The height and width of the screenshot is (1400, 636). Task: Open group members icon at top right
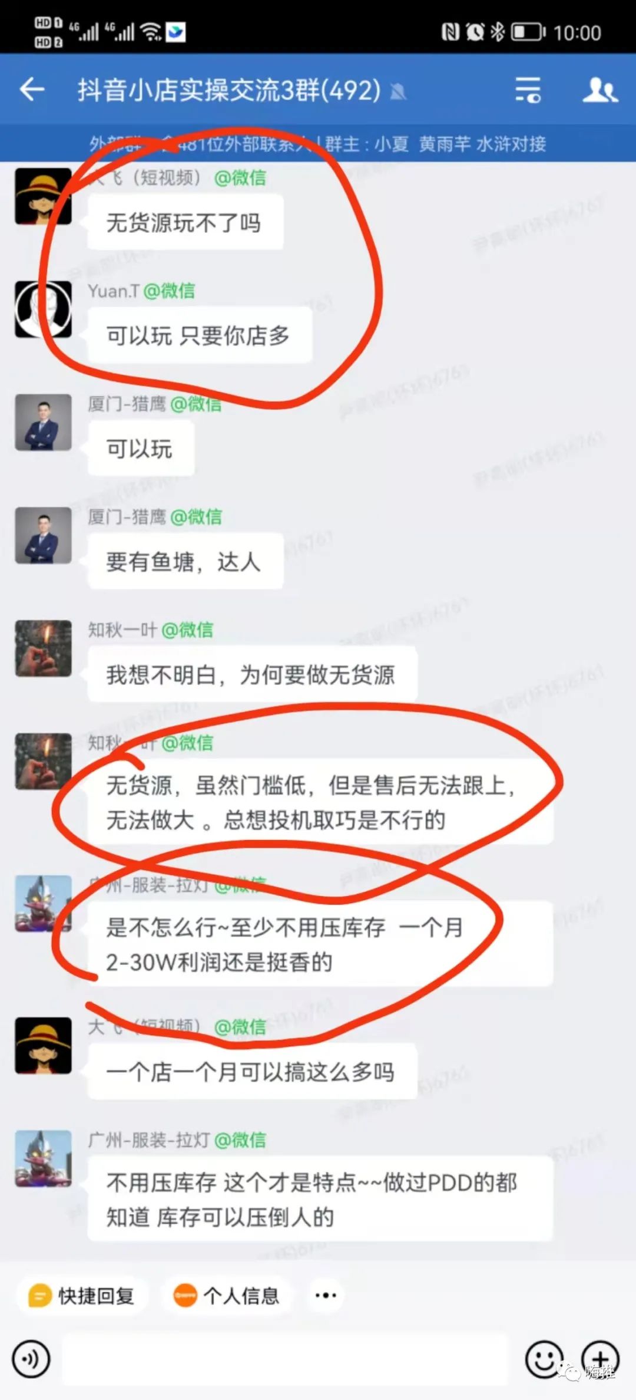click(x=599, y=90)
